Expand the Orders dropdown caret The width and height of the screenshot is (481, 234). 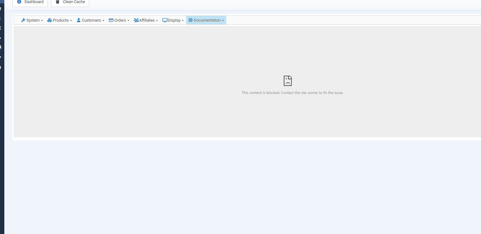[x=128, y=21]
